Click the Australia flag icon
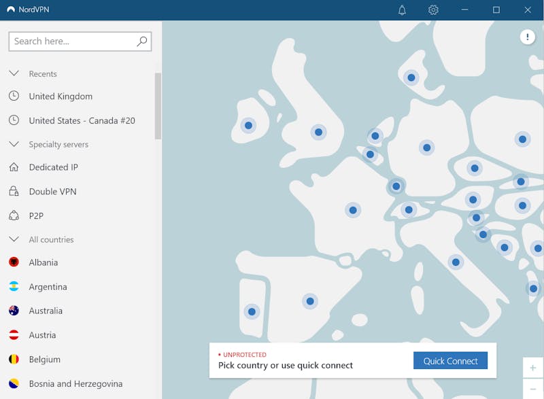 [x=14, y=311]
